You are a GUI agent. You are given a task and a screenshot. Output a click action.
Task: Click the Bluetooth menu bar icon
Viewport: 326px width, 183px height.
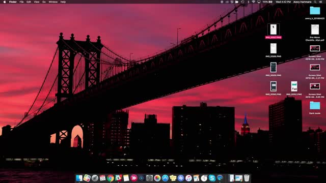pos(248,2)
